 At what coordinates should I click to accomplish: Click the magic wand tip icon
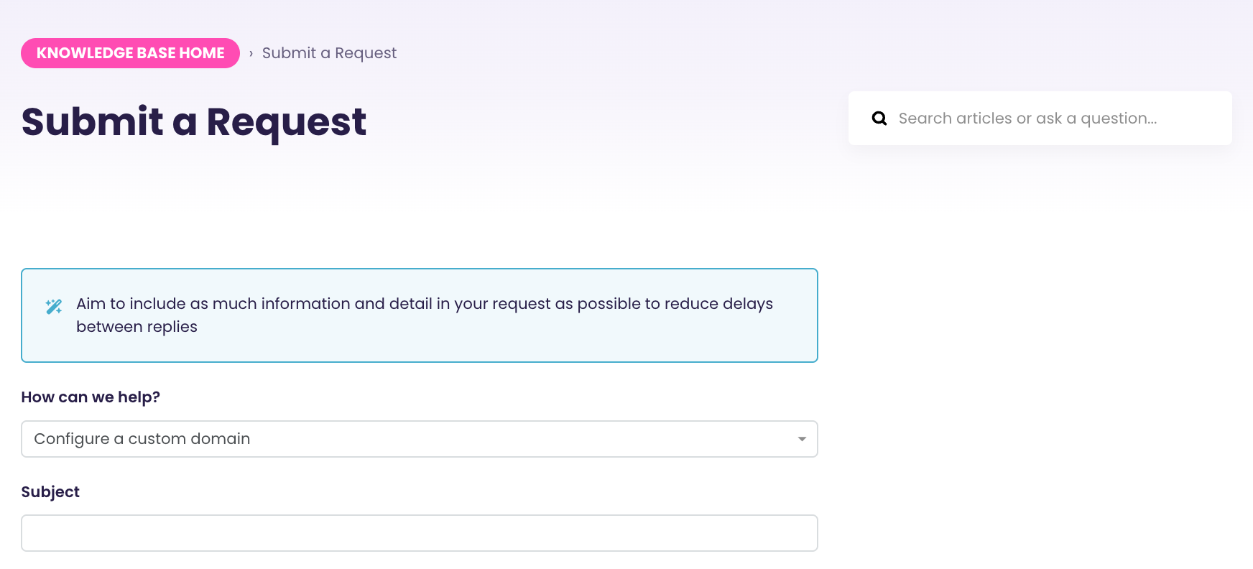(x=54, y=307)
